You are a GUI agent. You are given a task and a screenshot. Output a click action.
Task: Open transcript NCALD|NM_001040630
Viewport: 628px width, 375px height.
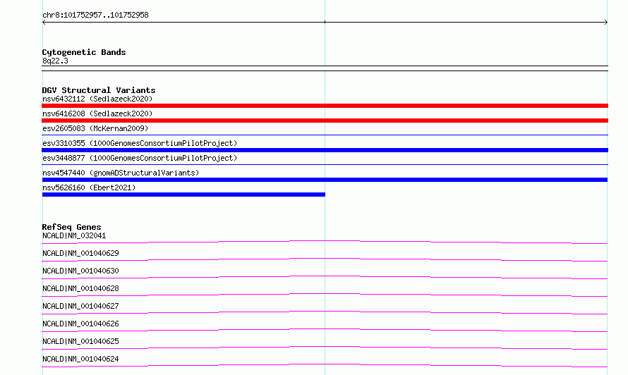tap(80, 271)
